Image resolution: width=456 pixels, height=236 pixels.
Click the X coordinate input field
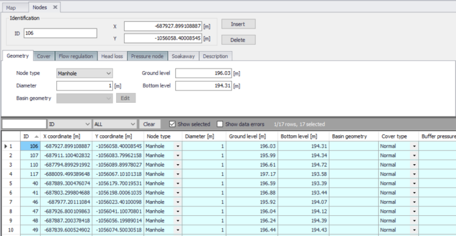(x=163, y=26)
